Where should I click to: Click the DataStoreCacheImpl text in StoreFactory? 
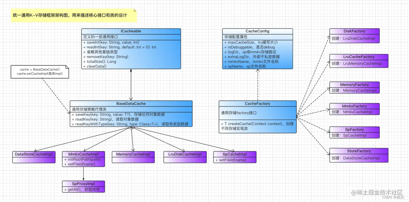355,158
